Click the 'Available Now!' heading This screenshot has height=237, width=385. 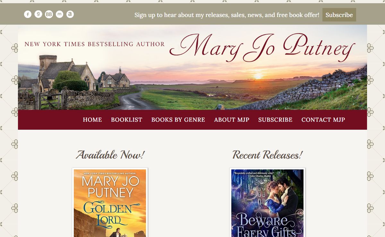pyautogui.click(x=110, y=155)
